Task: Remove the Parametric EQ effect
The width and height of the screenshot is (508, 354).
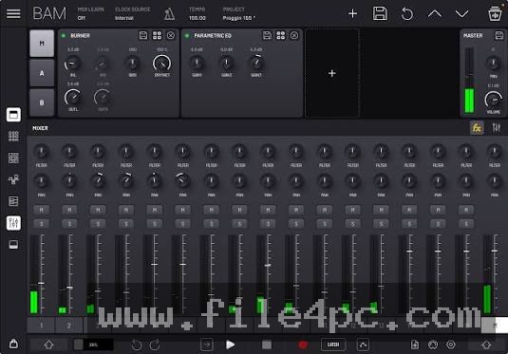Action: tap(294, 35)
